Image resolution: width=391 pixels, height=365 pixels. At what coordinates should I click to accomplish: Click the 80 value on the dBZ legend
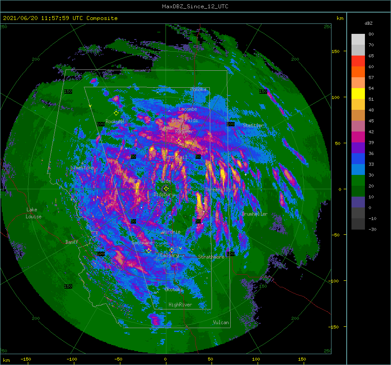(371, 34)
